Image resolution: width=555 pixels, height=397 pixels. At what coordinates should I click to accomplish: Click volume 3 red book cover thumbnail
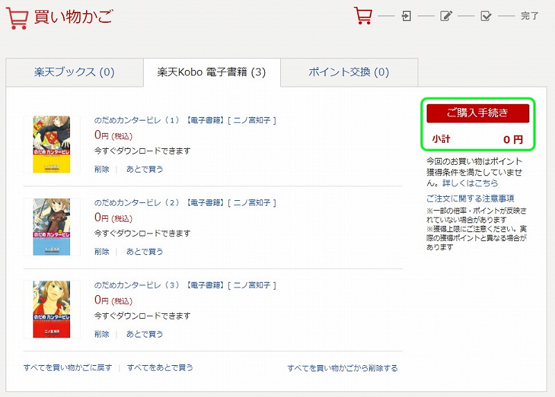(51, 309)
